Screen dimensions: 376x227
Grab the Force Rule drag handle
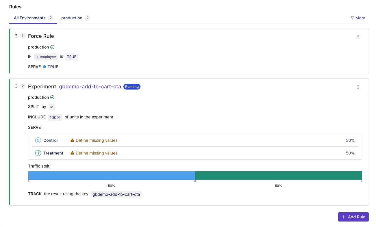pyautogui.click(x=16, y=36)
